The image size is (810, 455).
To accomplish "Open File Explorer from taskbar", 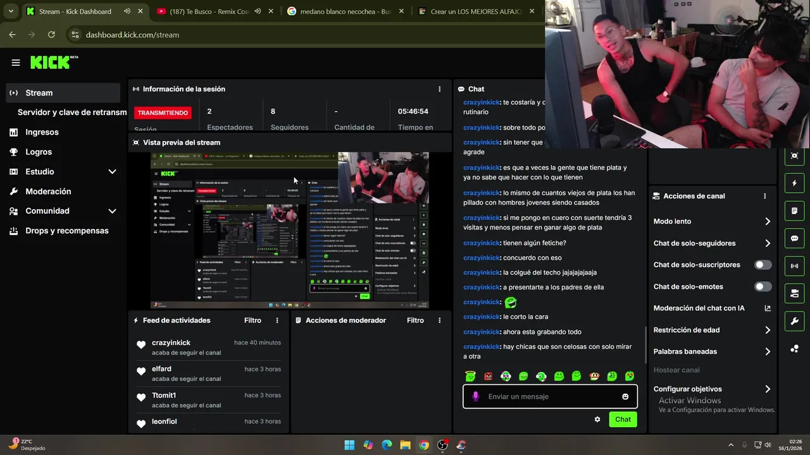I will tap(405, 445).
